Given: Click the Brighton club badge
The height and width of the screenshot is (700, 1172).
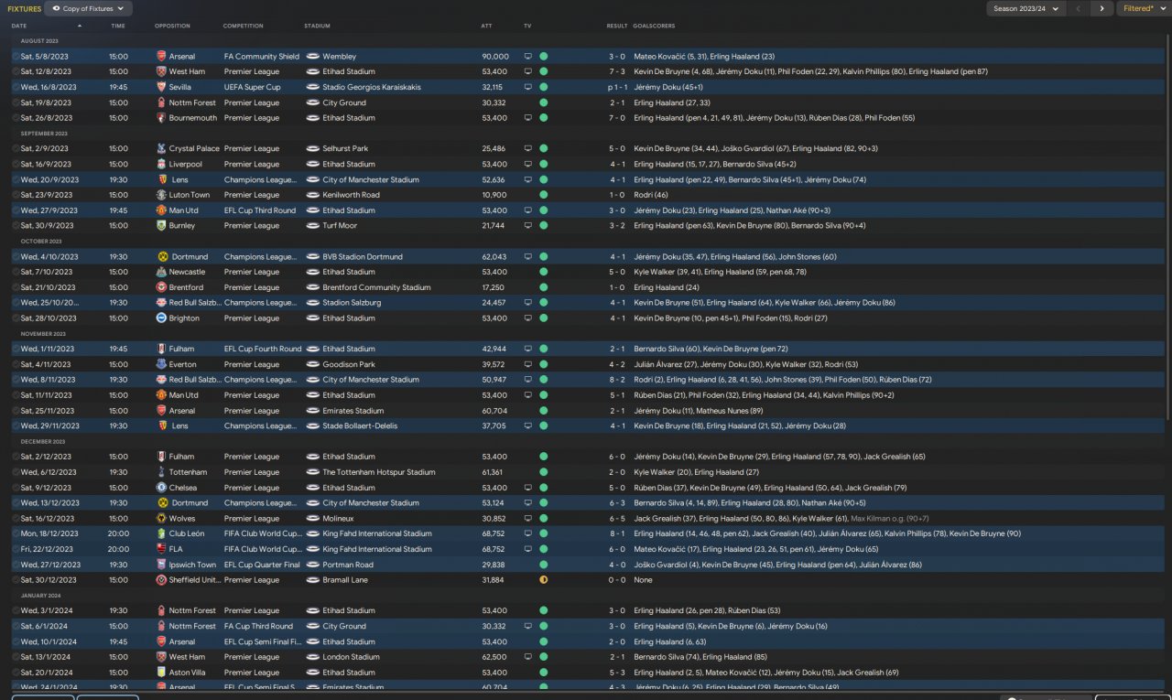Looking at the screenshot, I should click(x=162, y=318).
